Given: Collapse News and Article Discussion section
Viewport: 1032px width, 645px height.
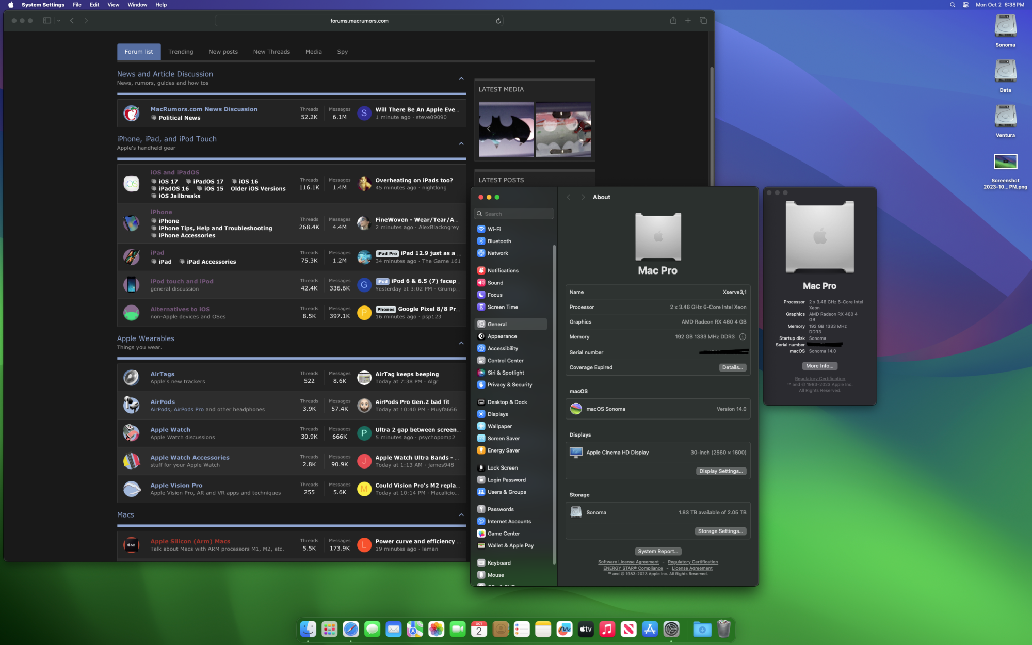Looking at the screenshot, I should click(461, 78).
